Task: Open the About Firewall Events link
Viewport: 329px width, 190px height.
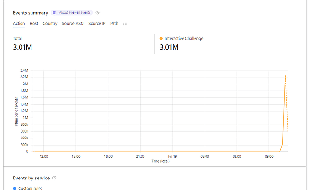Action: pyautogui.click(x=72, y=12)
